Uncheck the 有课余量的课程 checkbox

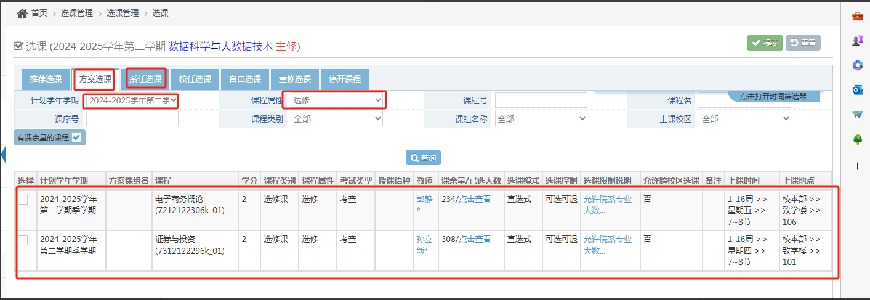click(x=76, y=137)
